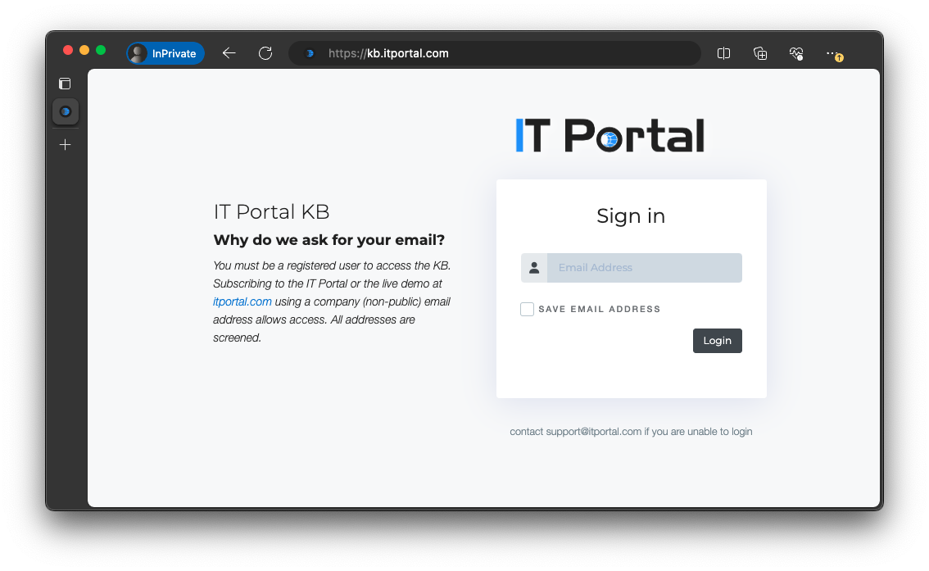Open the tab actions menu icon

pyautogui.click(x=64, y=83)
